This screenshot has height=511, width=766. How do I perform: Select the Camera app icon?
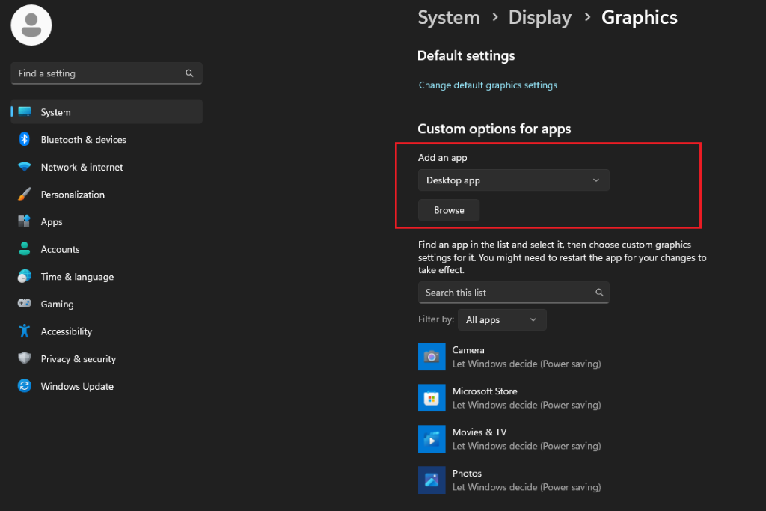[432, 357]
